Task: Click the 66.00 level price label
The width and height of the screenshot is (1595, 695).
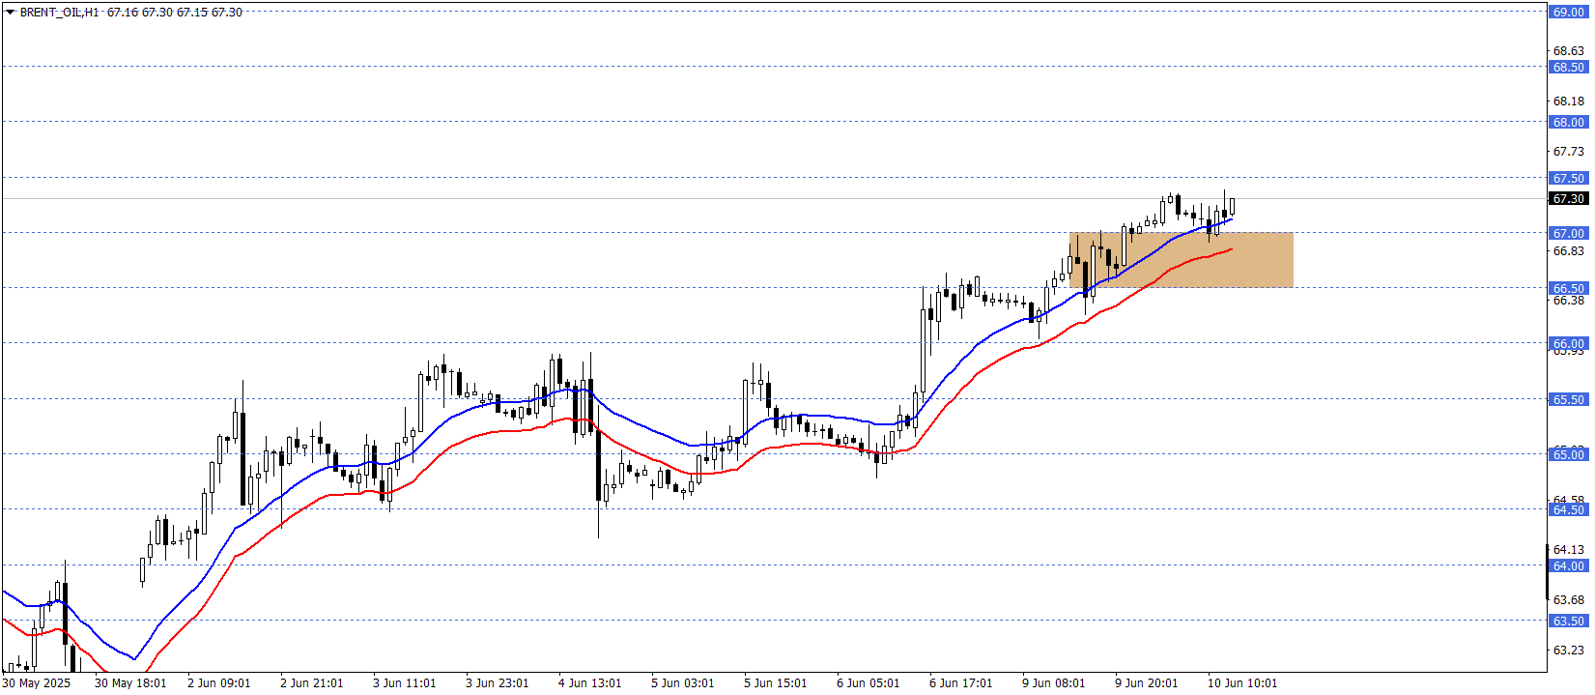Action: pyautogui.click(x=1568, y=343)
